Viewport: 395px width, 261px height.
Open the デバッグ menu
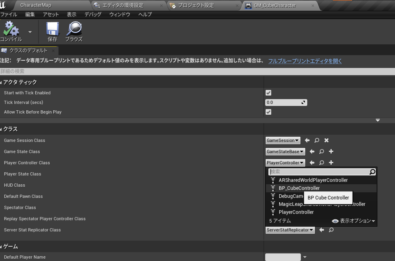pyautogui.click(x=93, y=14)
